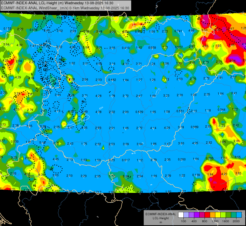Screen dimensions: 246x226
Task: Click wind shear value 0.989
Action: 194,127
